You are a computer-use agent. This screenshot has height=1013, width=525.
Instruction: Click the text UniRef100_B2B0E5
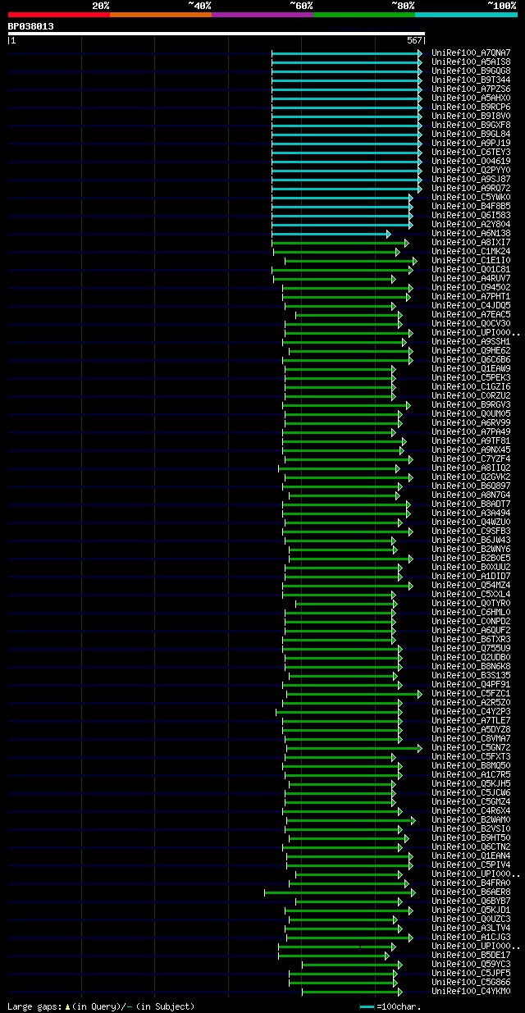[471, 558]
